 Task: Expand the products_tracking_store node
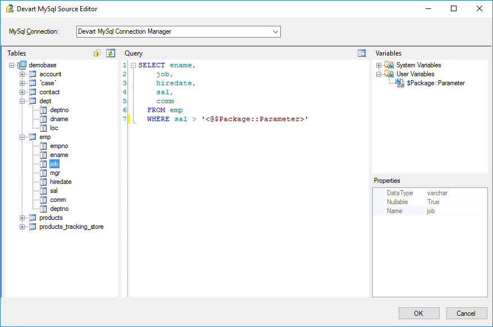(22, 227)
